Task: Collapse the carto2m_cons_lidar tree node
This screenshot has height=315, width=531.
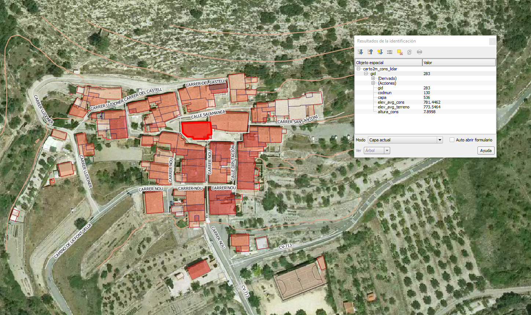Action: (358, 69)
